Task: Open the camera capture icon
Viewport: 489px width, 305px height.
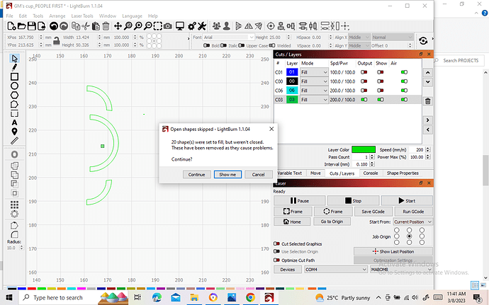Action: coord(168,26)
